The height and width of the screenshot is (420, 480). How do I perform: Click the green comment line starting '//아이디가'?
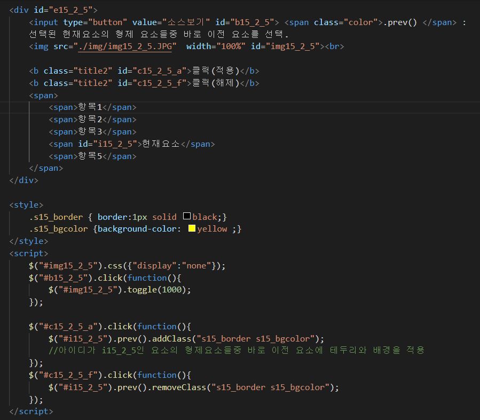tap(237, 350)
